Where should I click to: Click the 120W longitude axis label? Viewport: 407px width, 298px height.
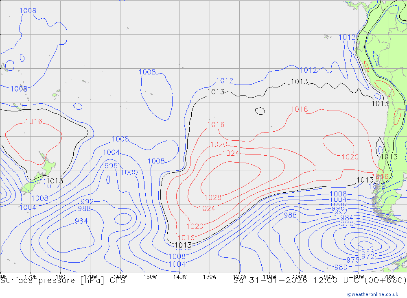[x=240, y=277]
